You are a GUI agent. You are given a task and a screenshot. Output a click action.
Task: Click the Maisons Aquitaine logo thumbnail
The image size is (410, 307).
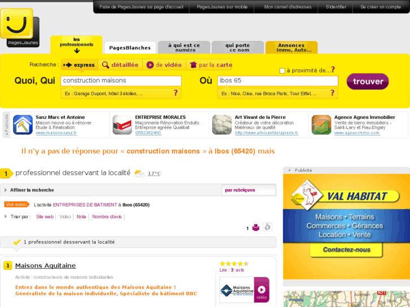pyautogui.click(x=237, y=290)
